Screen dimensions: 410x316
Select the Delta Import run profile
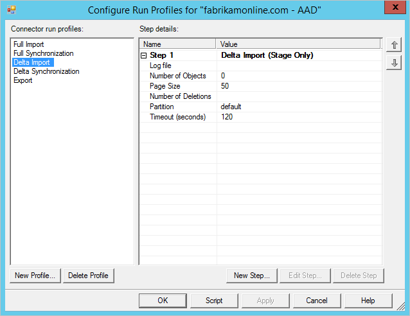(33, 62)
